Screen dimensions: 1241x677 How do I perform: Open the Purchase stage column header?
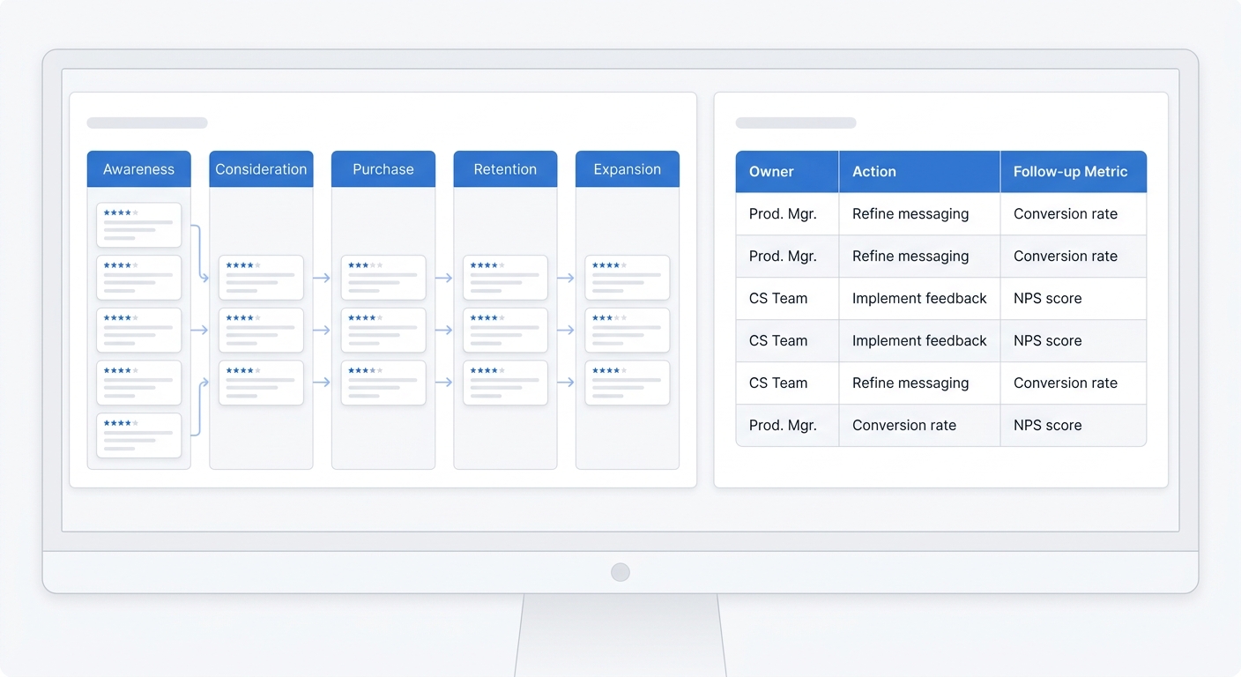[383, 169]
